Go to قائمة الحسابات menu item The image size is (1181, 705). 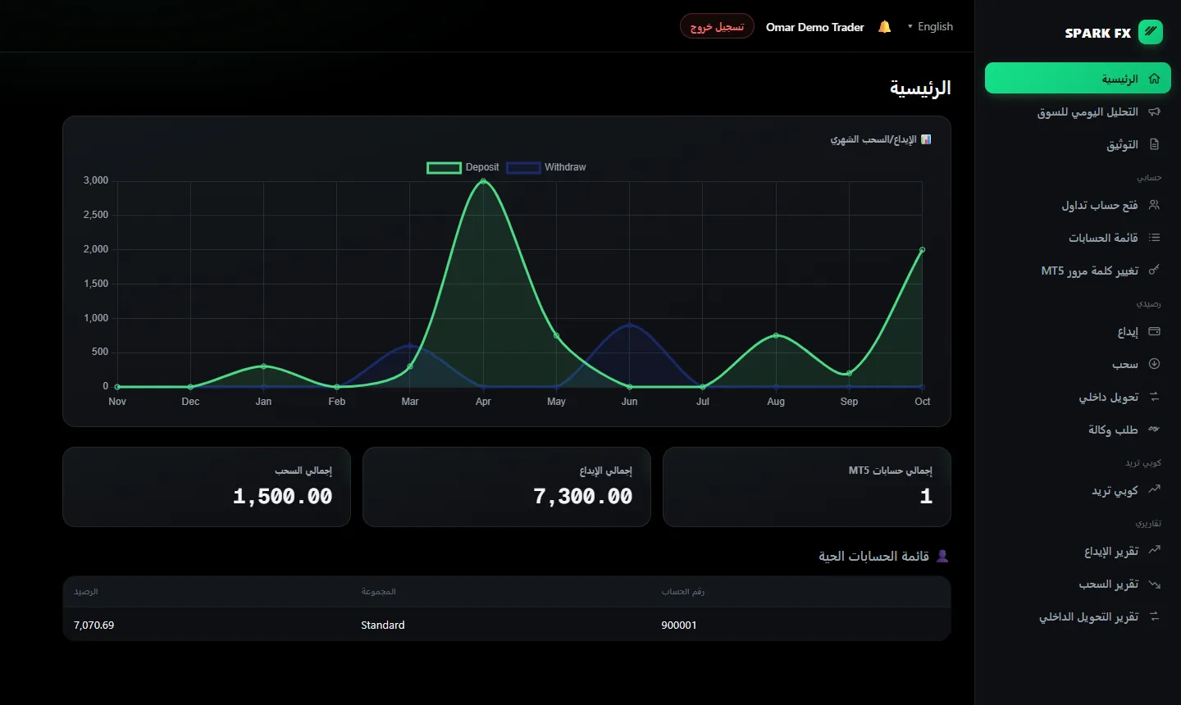tap(1078, 238)
